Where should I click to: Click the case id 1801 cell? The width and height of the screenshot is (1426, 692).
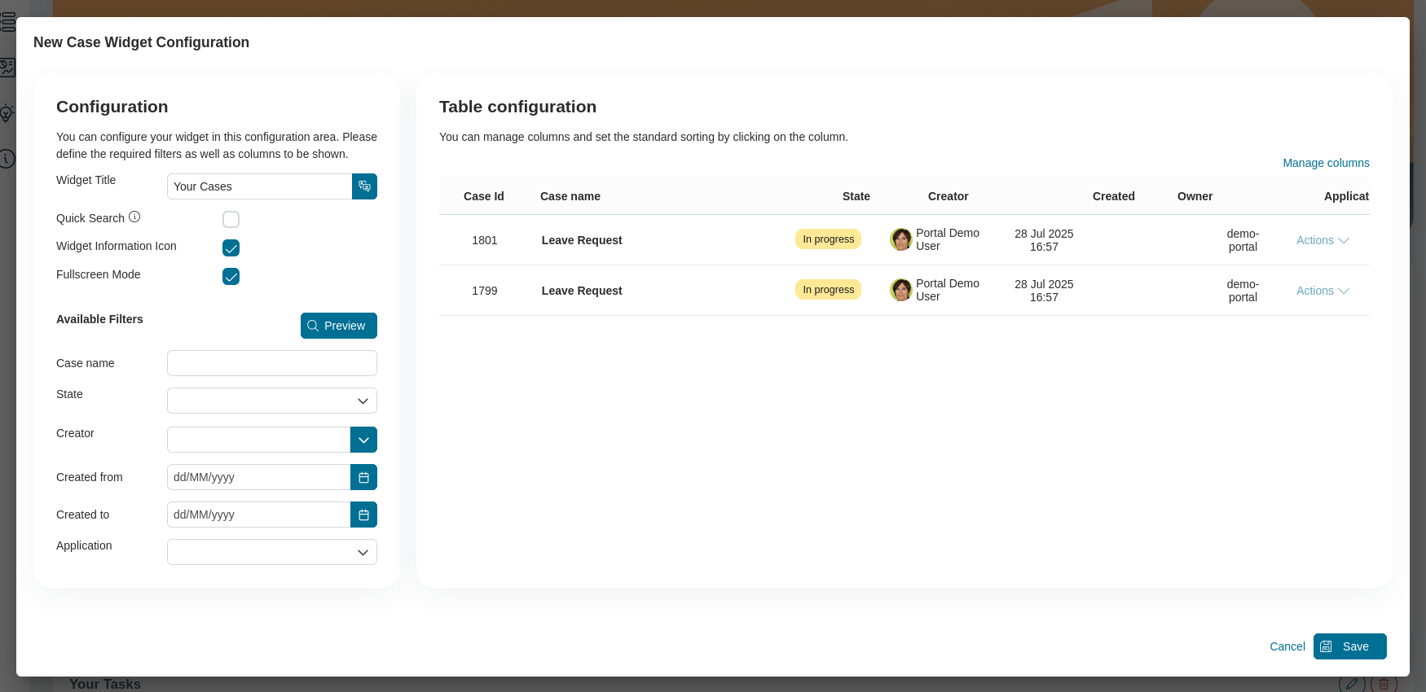click(485, 240)
